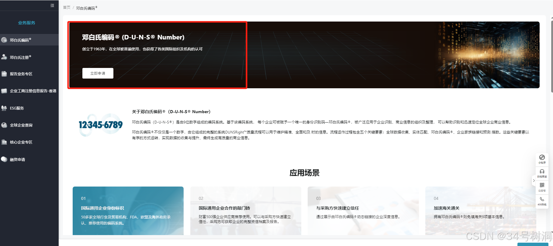The width and height of the screenshot is (553, 246).
Task: Open the 02 国际通用企业合作的敲门砖 card
Action: pos(246,211)
